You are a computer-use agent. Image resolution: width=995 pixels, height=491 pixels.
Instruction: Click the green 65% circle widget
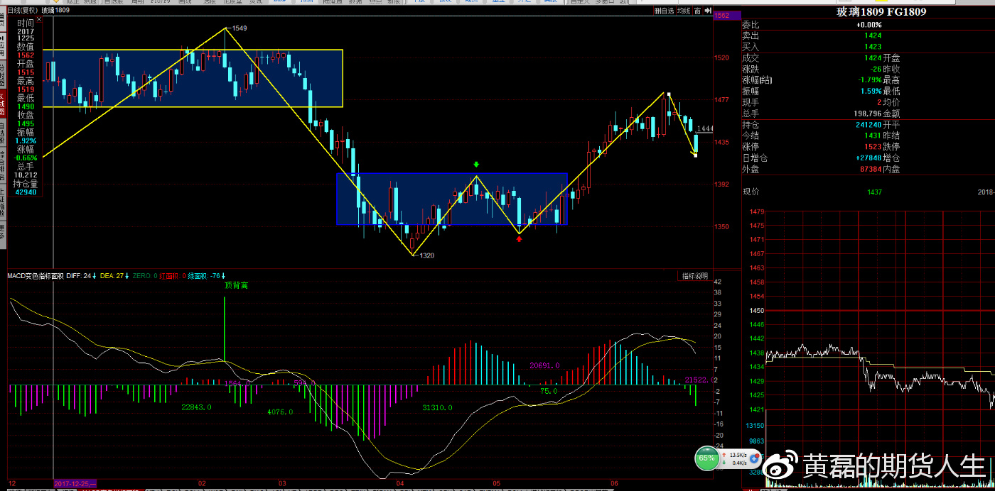pyautogui.click(x=706, y=458)
